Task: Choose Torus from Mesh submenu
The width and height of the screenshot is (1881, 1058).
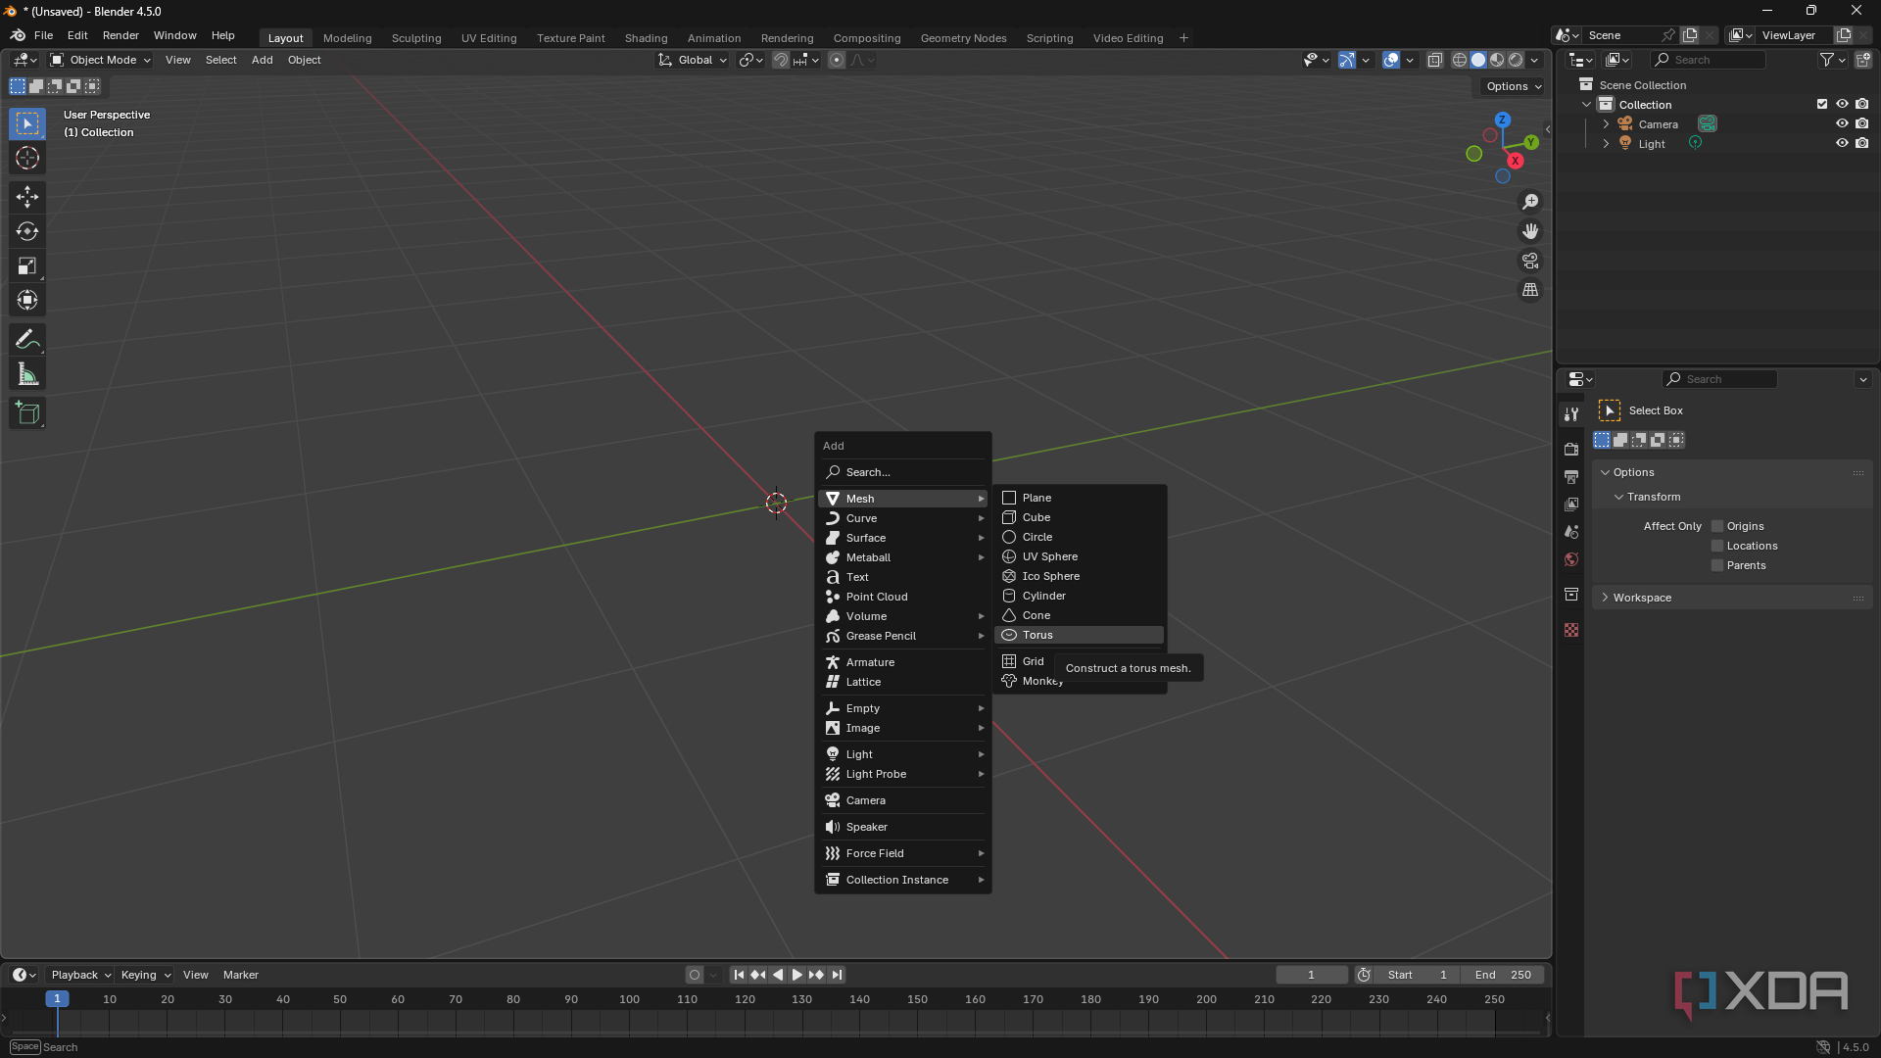Action: (1080, 635)
